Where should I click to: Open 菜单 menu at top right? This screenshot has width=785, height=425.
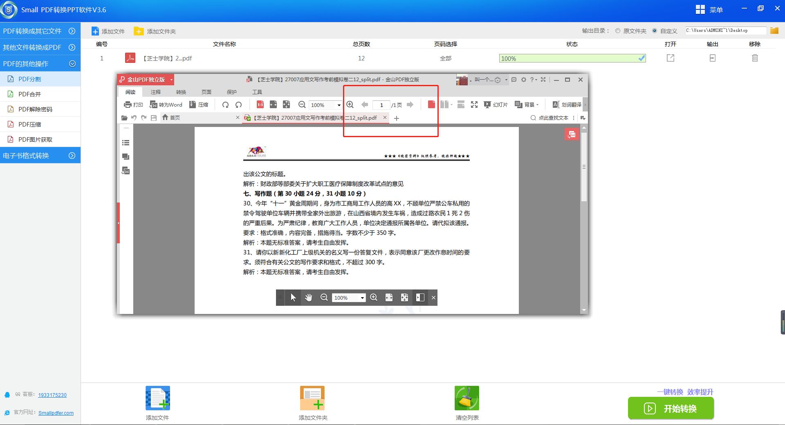coord(709,9)
